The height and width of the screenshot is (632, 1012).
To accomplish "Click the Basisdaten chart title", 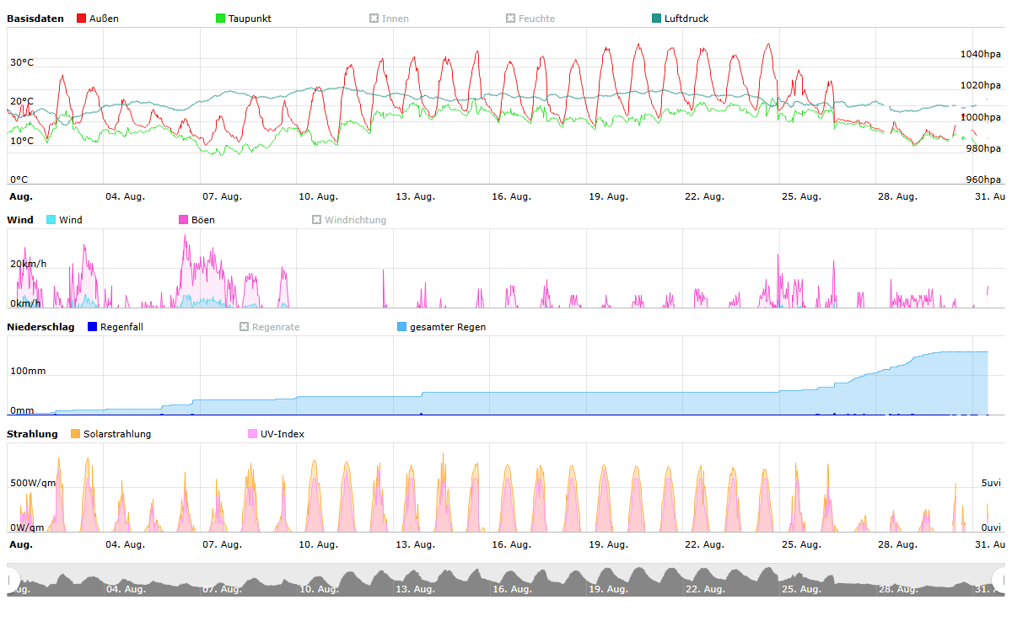I will tap(35, 19).
